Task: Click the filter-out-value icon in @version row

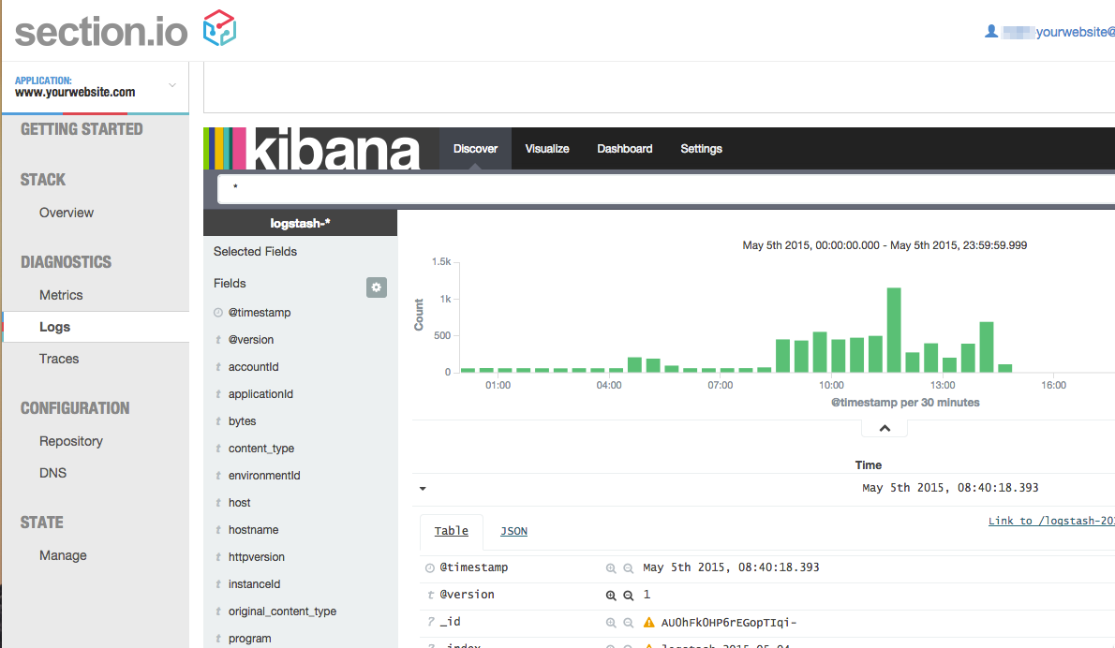Action: [x=628, y=596]
